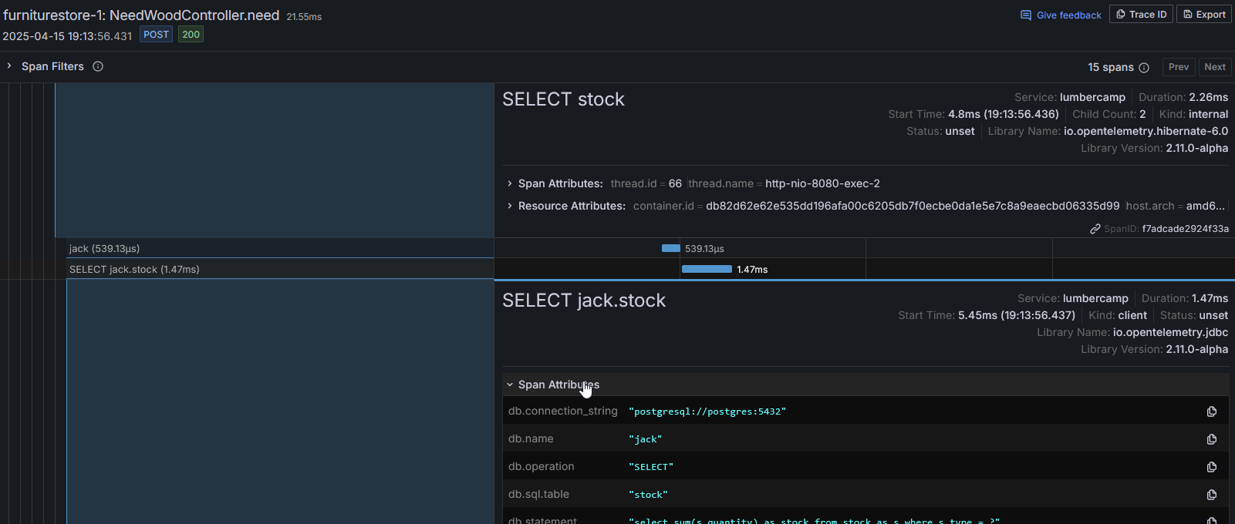The height and width of the screenshot is (524, 1235).
Task: Copy the Trace ID
Action: (1141, 15)
